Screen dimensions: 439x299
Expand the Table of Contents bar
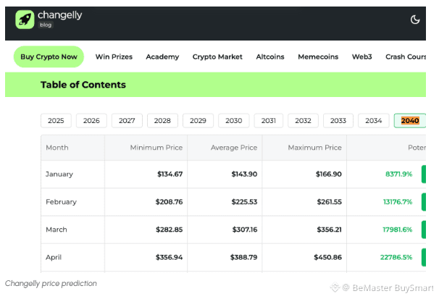[x=83, y=85]
